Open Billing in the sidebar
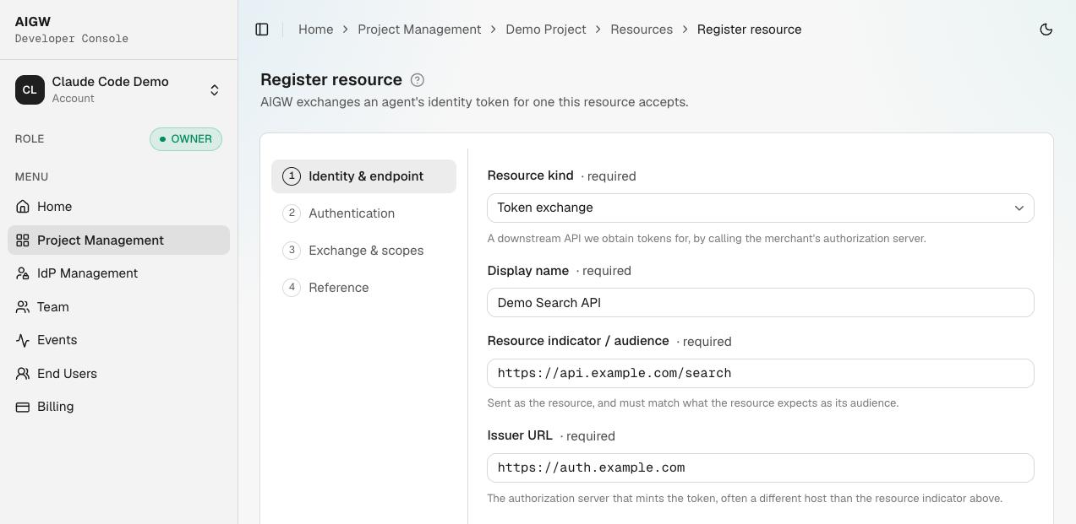The image size is (1076, 524). point(118,407)
